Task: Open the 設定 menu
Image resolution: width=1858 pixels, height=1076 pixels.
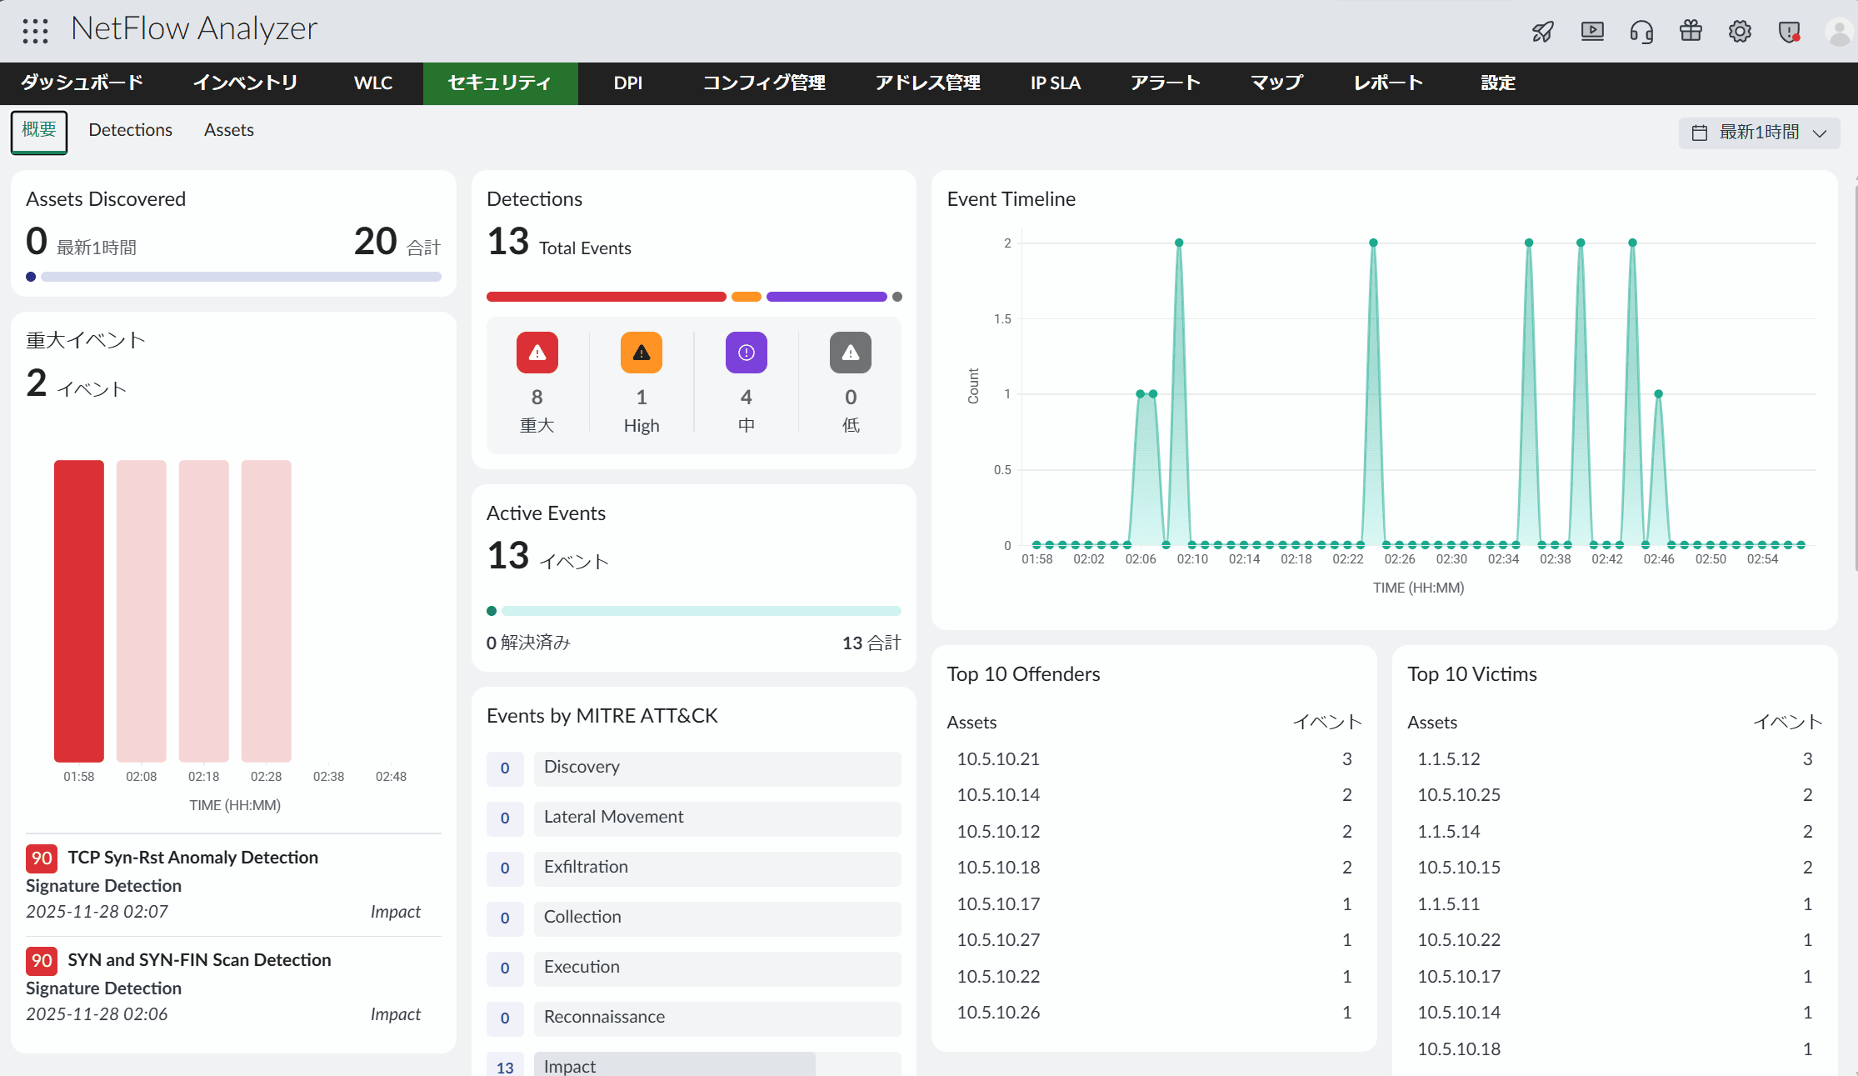Action: click(1498, 83)
